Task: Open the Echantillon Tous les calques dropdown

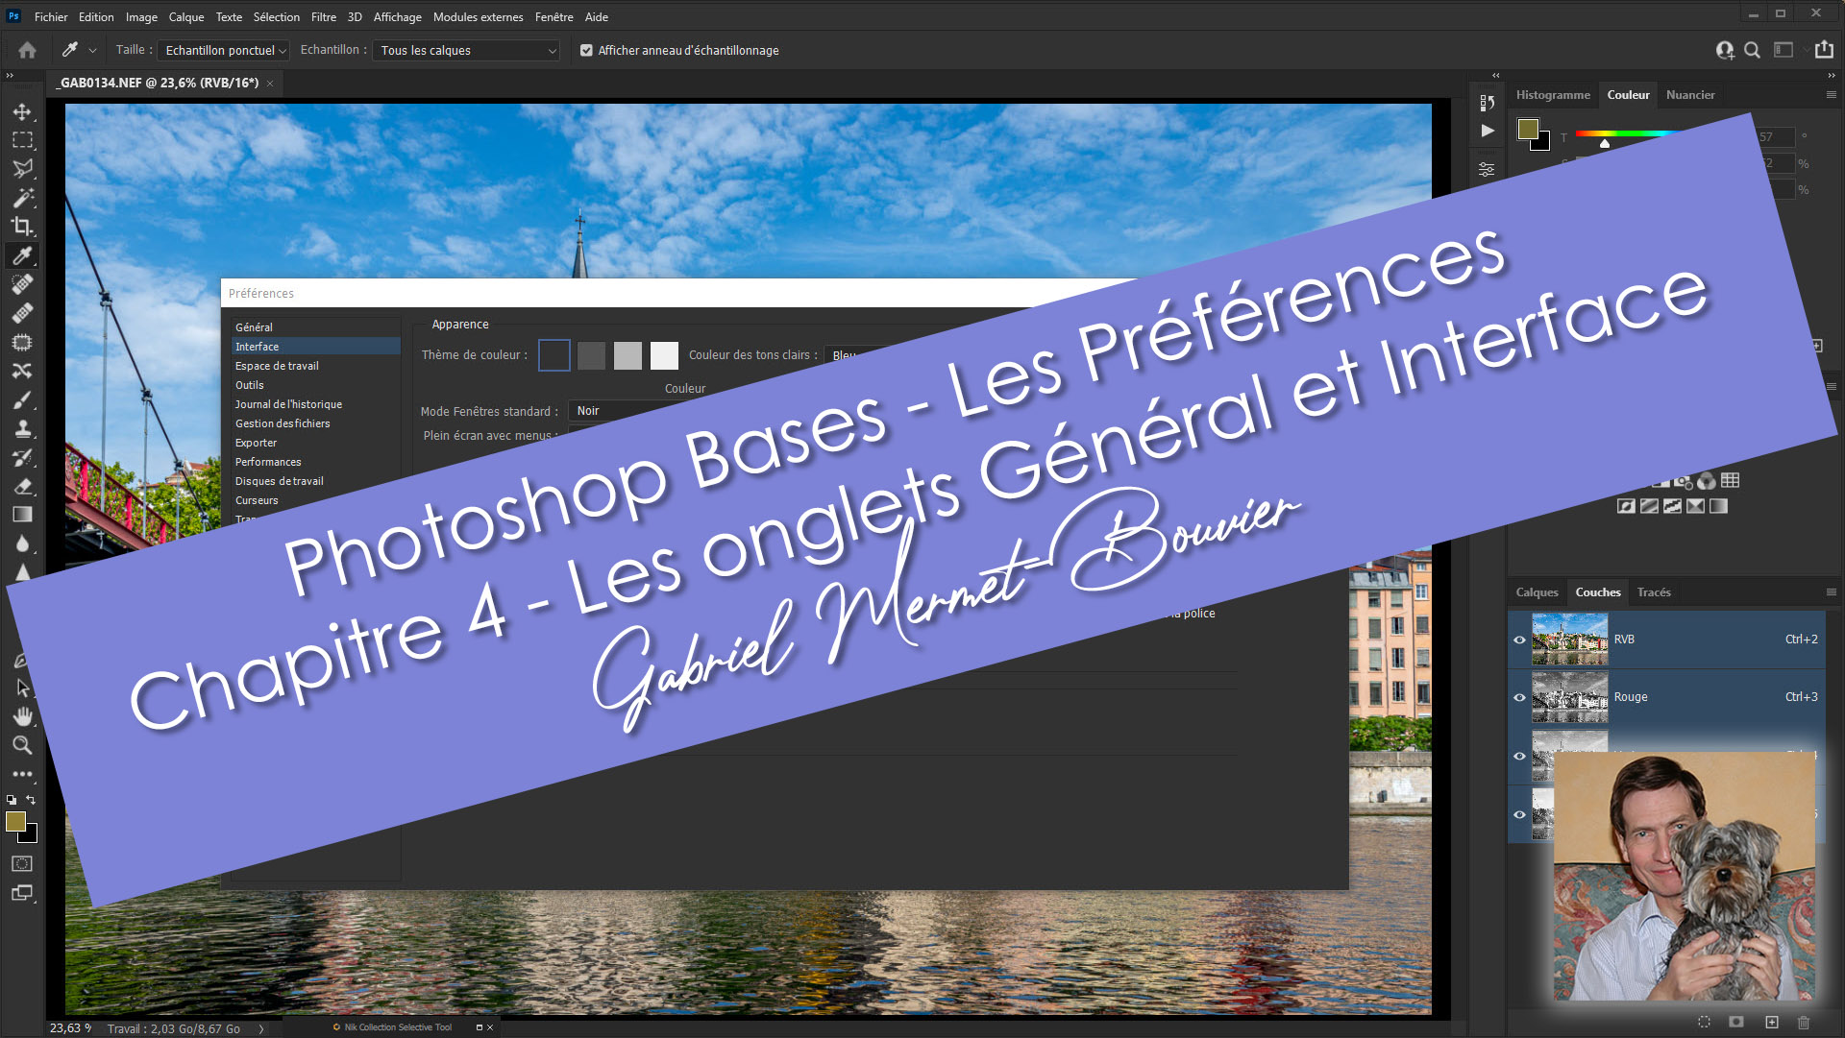Action: pos(467,50)
